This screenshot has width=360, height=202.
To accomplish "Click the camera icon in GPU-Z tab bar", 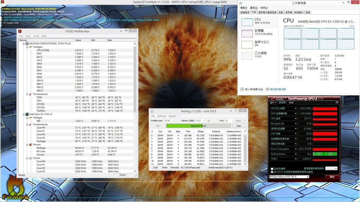I will tap(337, 102).
